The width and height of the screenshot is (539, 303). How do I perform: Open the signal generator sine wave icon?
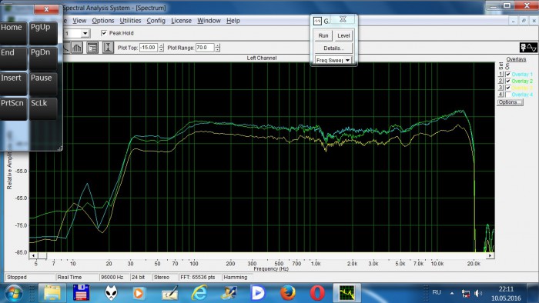(x=528, y=48)
